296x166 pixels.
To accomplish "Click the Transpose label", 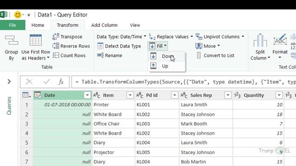I will coord(71,37).
